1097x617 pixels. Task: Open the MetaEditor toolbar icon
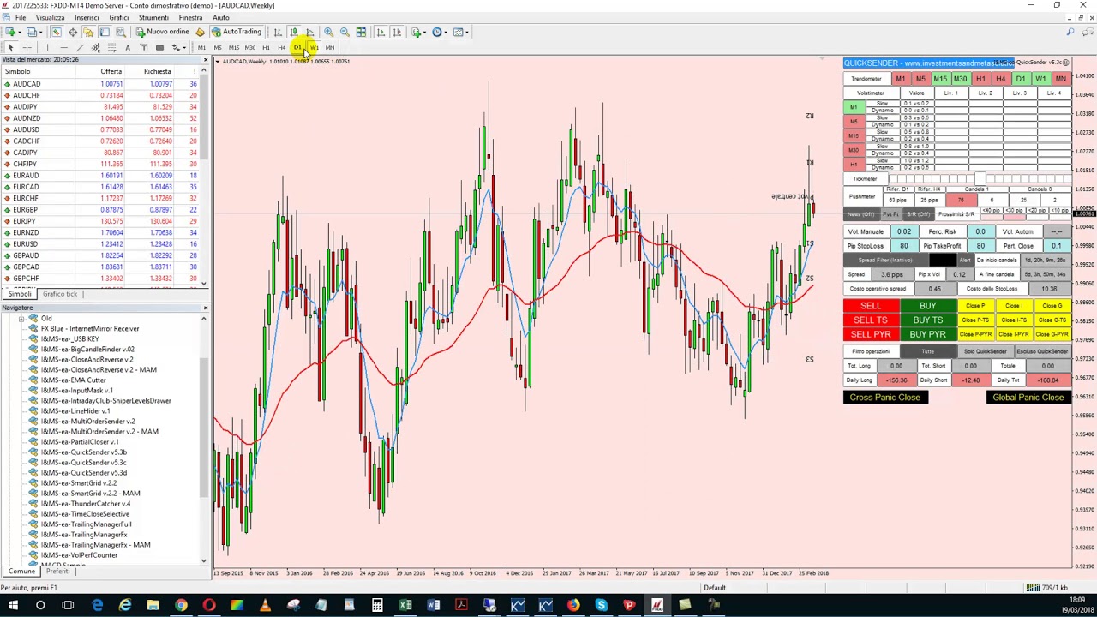pos(200,32)
